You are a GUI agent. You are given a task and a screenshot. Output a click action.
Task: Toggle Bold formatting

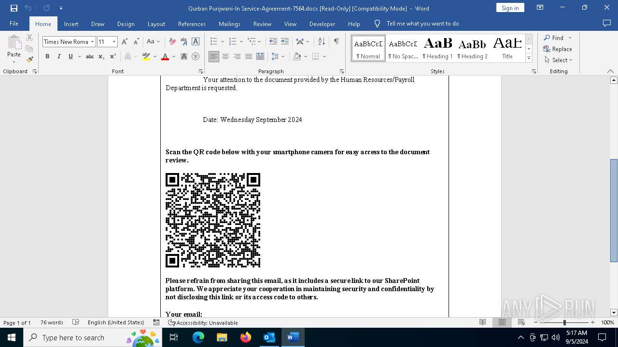click(x=47, y=56)
